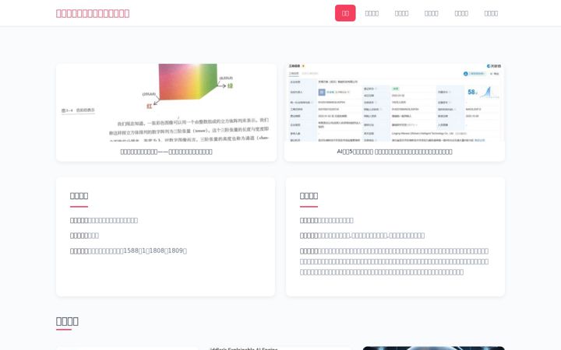This screenshot has width=561, height=350.
Task: Click the caption under the color cube image
Action: (167, 152)
